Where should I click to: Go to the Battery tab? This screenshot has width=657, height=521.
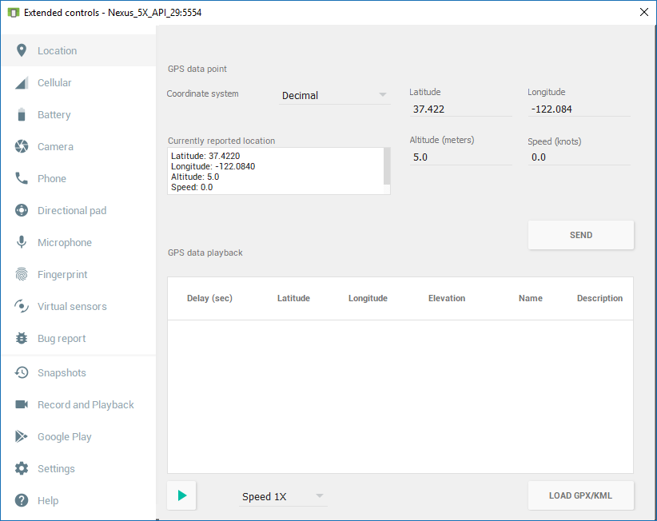(x=78, y=114)
